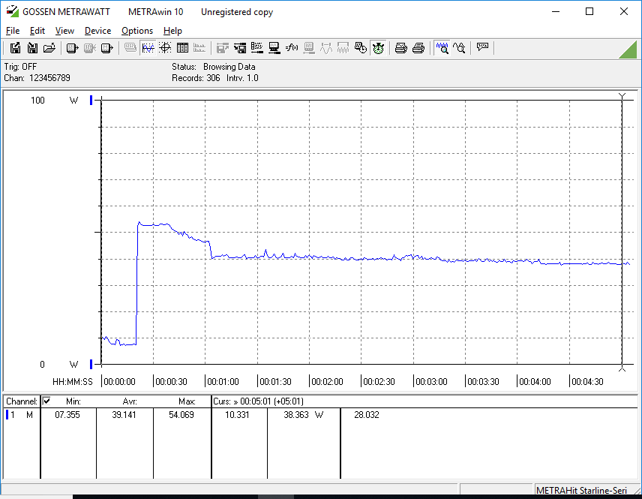Click the f(x) math function icon
The image size is (642, 499).
point(292,48)
